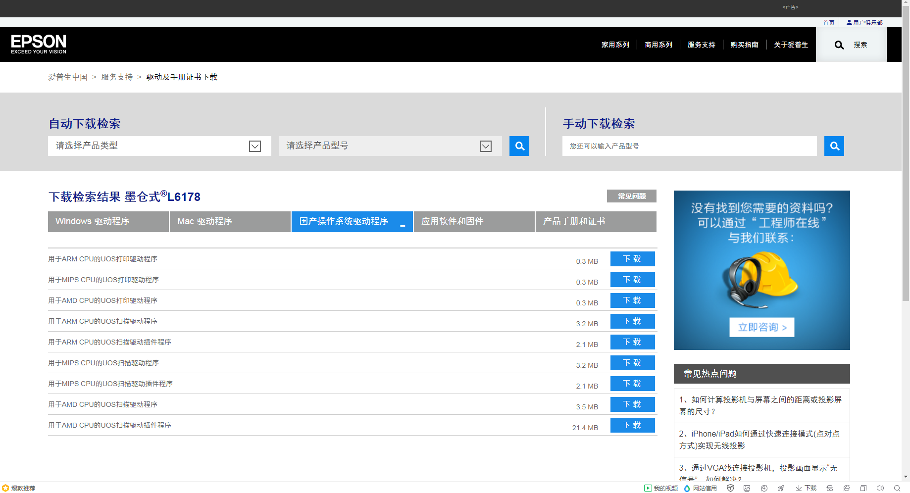The height and width of the screenshot is (493, 910).
Task: Open the header search magnifier icon
Action: click(x=839, y=45)
